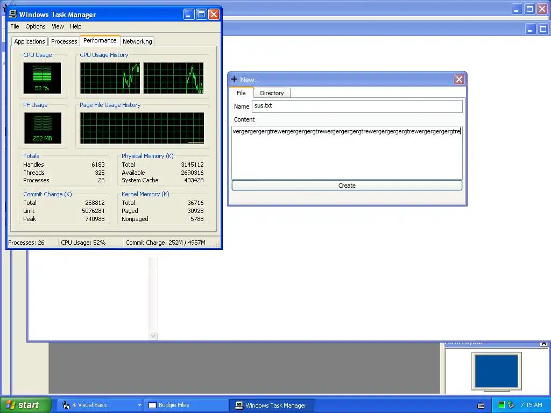Click Commit Charge Total value 258812
This screenshot has height=413, width=551.
click(95, 203)
